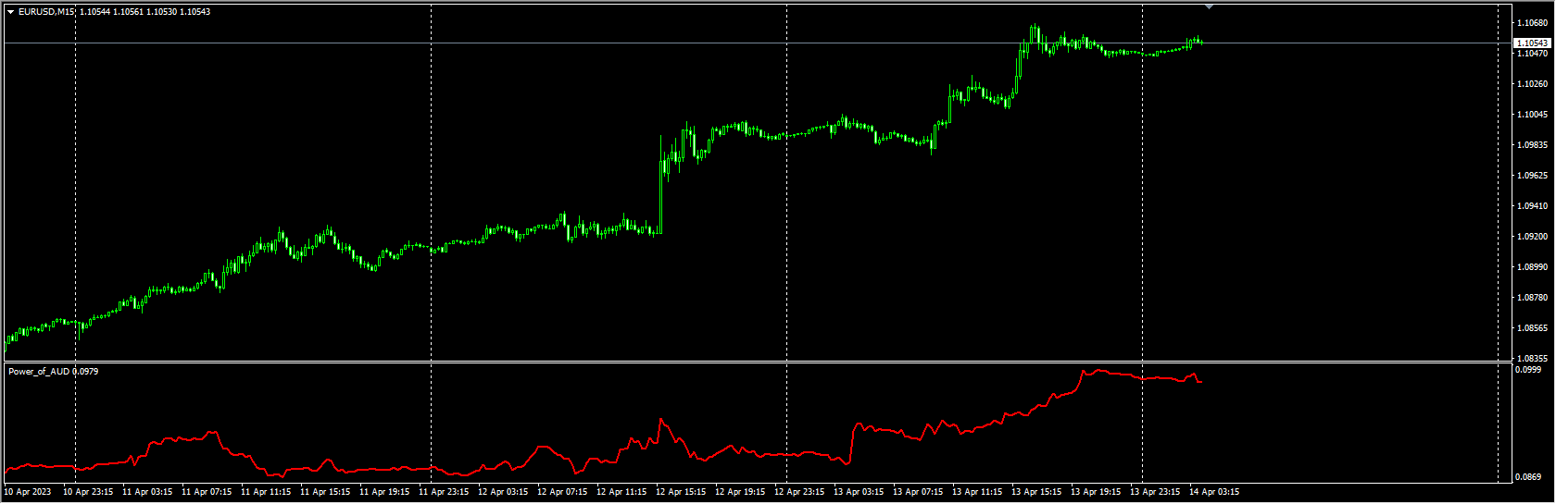This screenshot has width=1556, height=504.
Task: Click indicator scale value 0.0869
Action: [1528, 477]
